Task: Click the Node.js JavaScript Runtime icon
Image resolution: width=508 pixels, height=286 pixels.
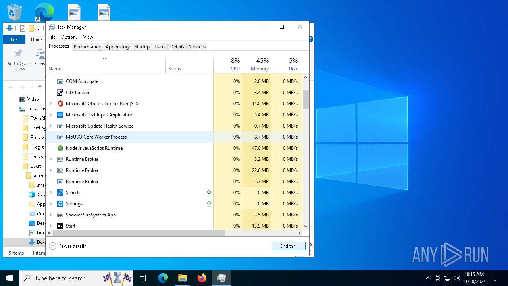Action: 60,148
